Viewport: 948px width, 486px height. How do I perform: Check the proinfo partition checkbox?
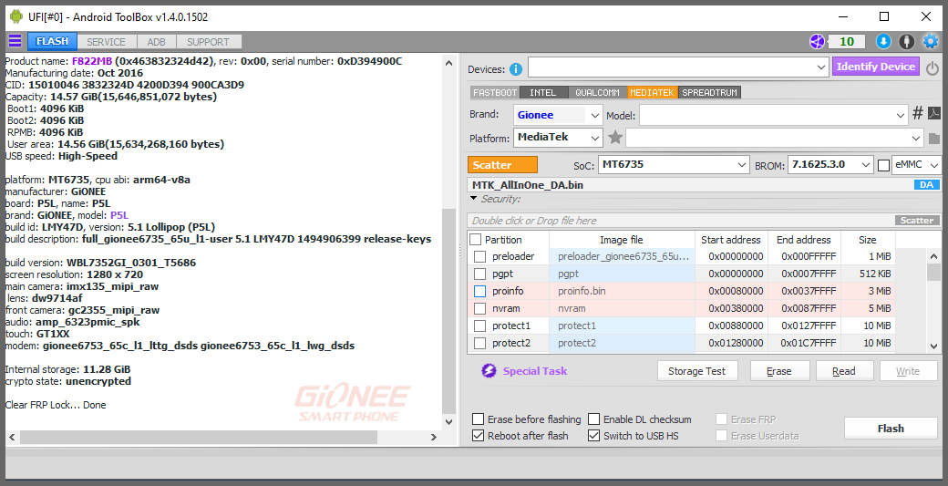[x=480, y=291]
